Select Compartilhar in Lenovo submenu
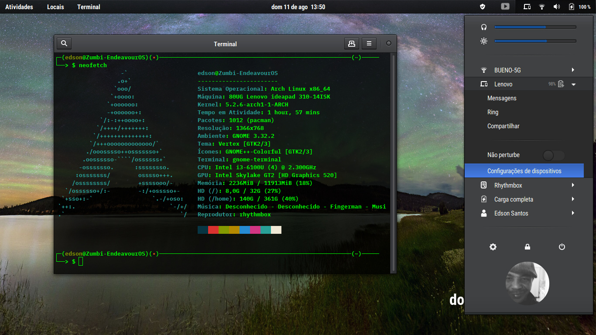Screen dimensions: 596x335 [x=503, y=126]
